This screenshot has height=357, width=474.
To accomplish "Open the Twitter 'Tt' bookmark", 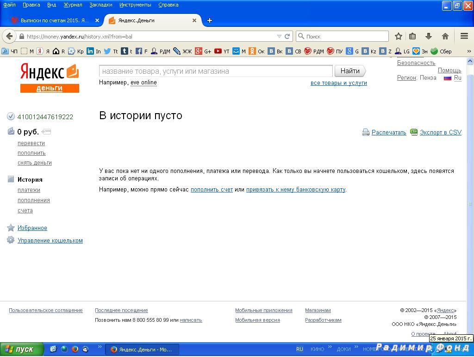I will [x=111, y=51].
